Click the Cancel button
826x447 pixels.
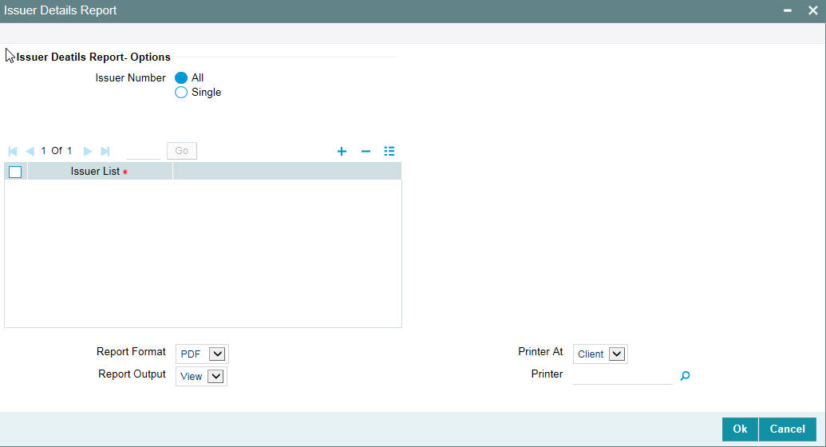788,429
